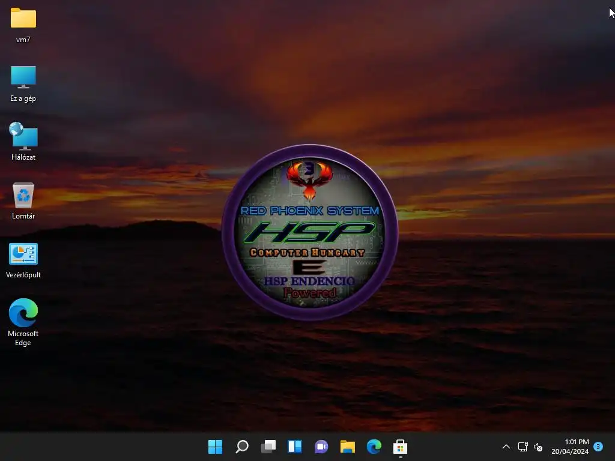Select the Microsoft Edge desktop shortcut
The image size is (615, 461).
[x=23, y=322]
